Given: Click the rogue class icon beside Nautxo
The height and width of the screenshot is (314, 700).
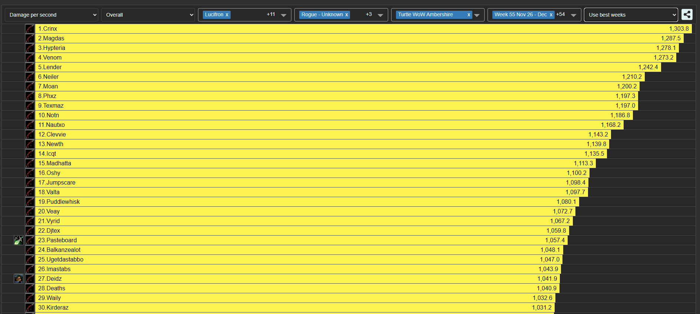Looking at the screenshot, I should coord(30,125).
